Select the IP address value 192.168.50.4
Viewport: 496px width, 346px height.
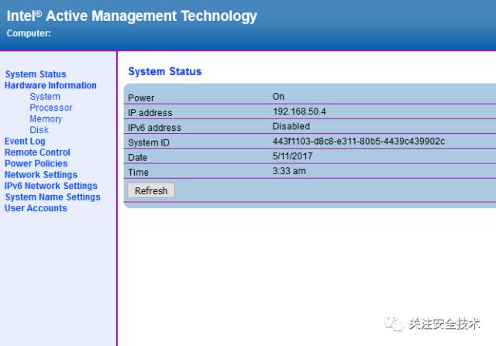click(299, 111)
